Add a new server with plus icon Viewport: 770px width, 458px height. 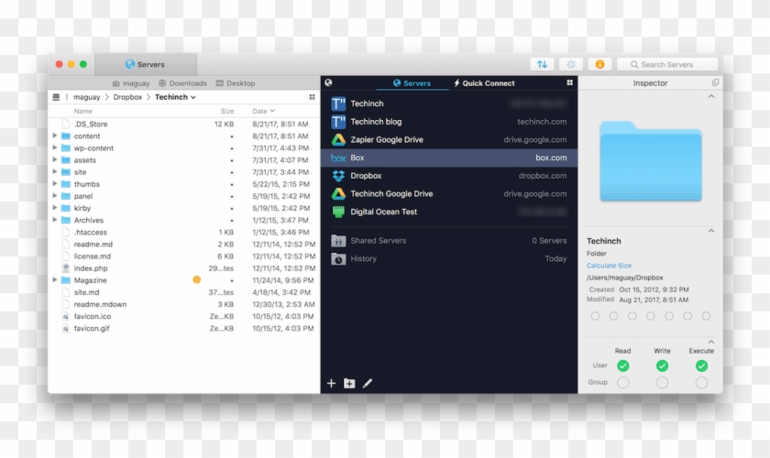point(331,383)
